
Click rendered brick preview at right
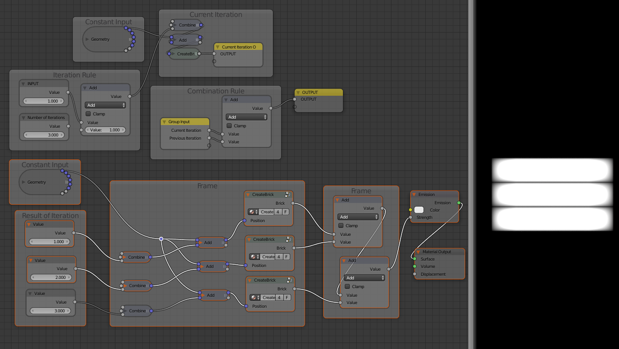(x=553, y=195)
